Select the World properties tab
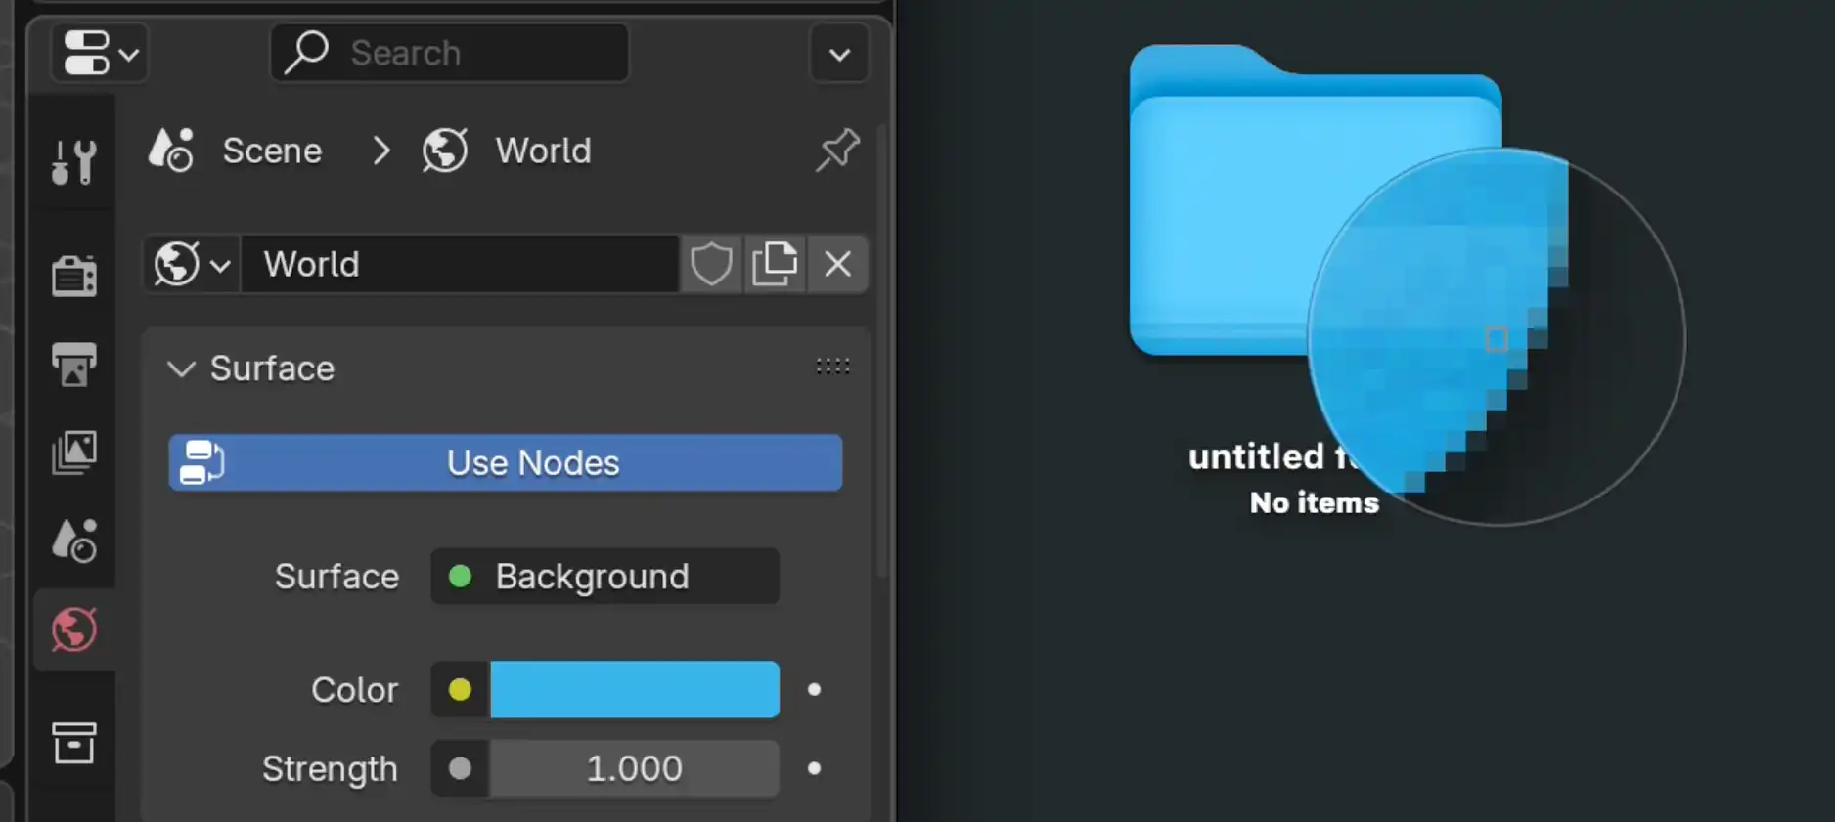The image size is (1835, 822). [74, 629]
